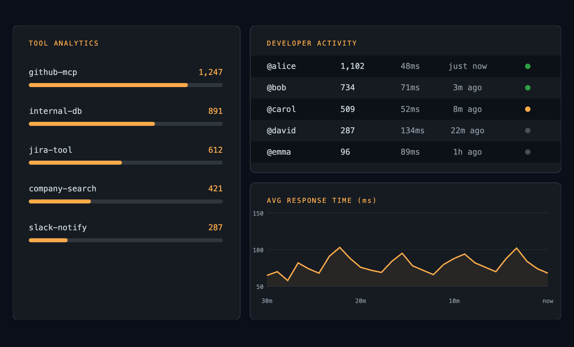
Task: Click the green status indicator for @bob
Action: click(528, 88)
